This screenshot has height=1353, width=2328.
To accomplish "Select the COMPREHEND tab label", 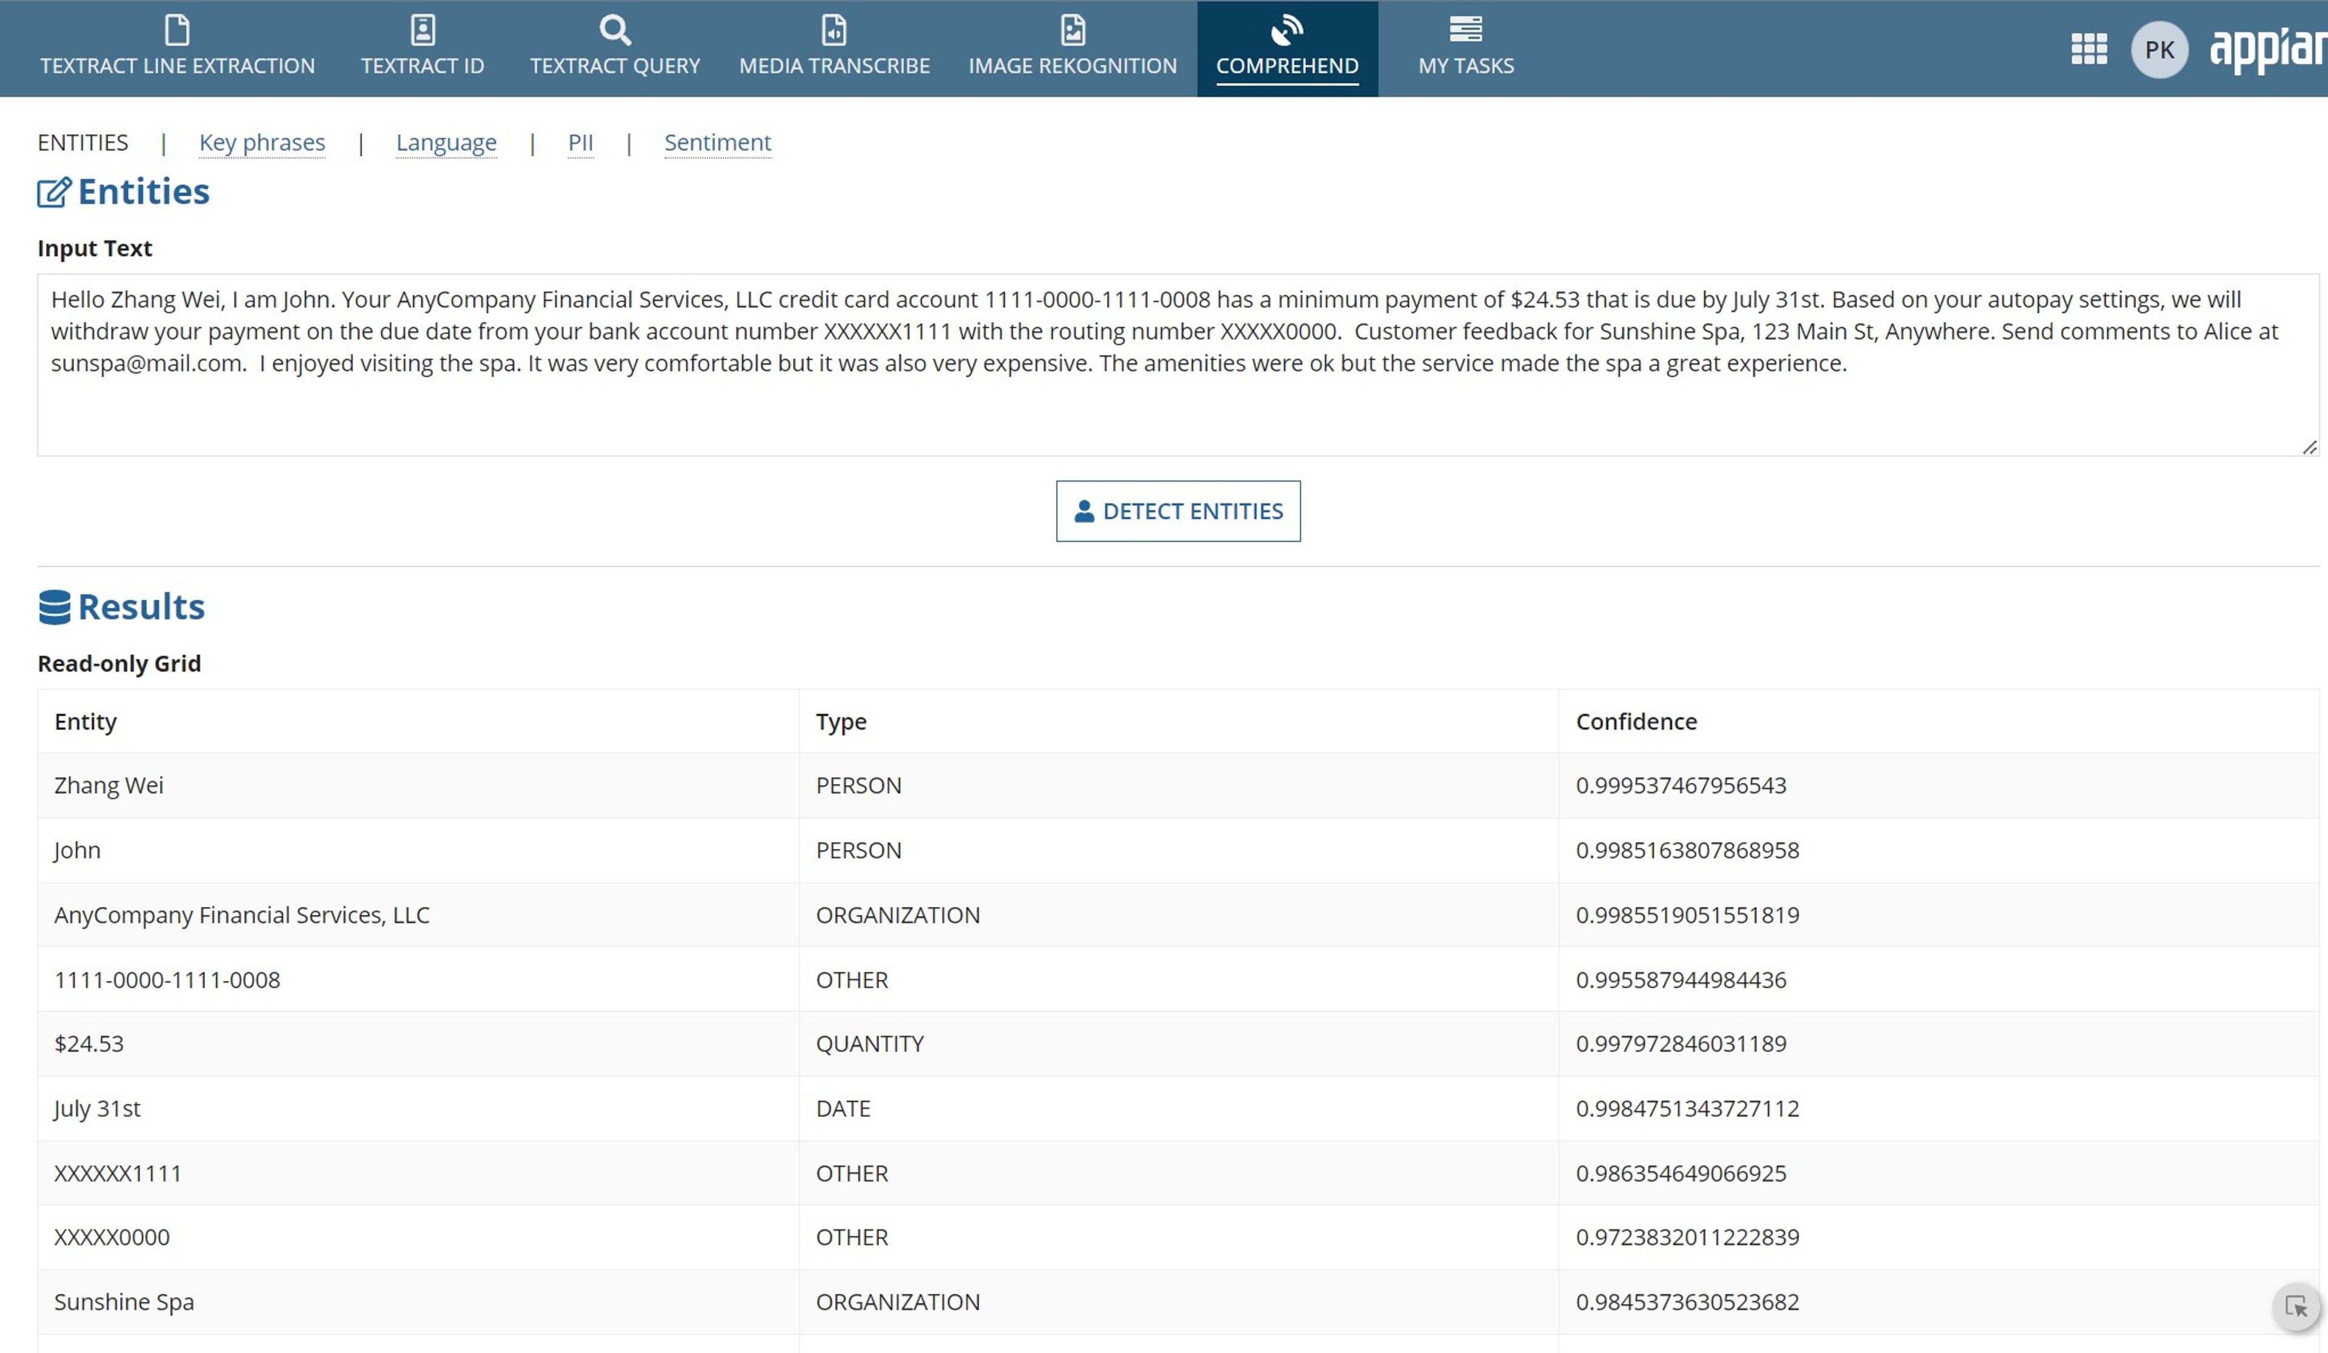I will tap(1287, 65).
